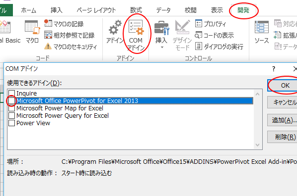Toggle 相対参照で記録 option
This screenshot has width=297, height=196.
(x=70, y=35)
